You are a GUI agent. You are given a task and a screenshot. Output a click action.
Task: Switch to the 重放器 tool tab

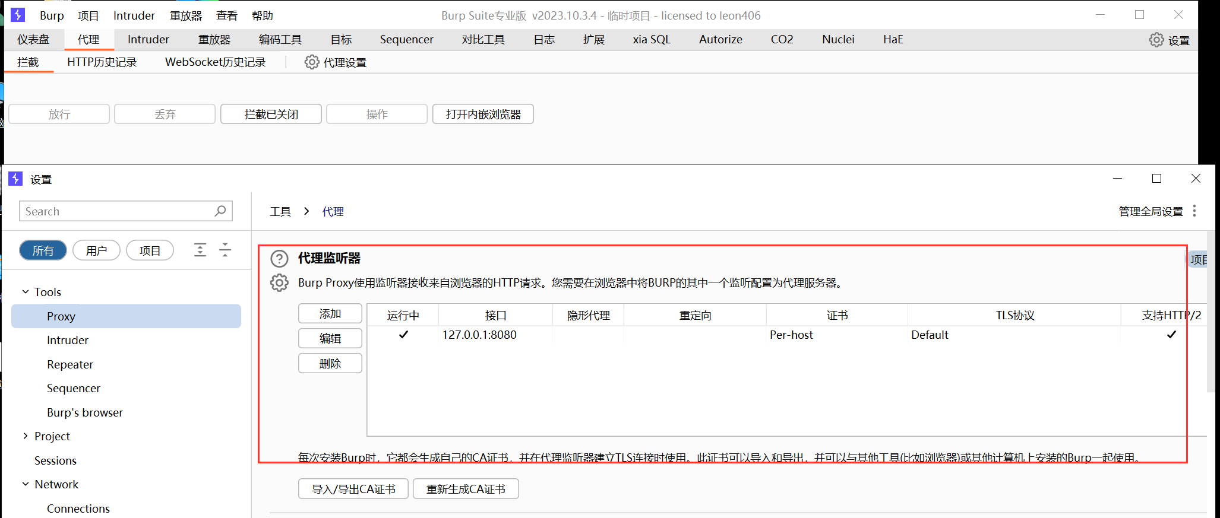pos(214,39)
